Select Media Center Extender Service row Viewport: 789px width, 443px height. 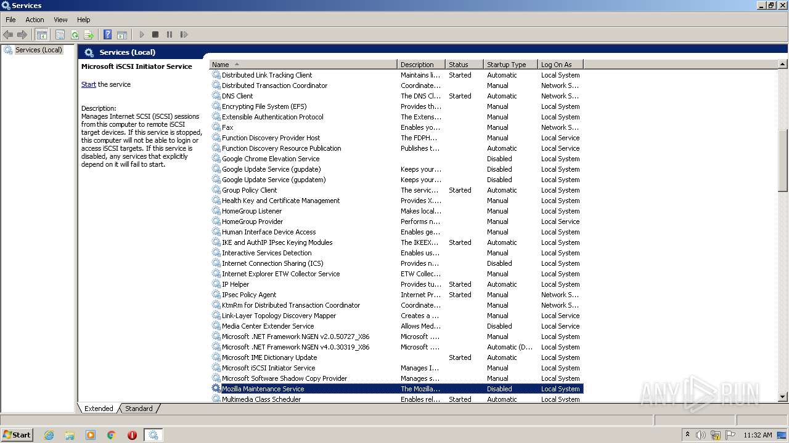pos(396,326)
